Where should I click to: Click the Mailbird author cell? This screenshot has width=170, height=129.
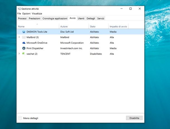pyautogui.click(x=65, y=37)
